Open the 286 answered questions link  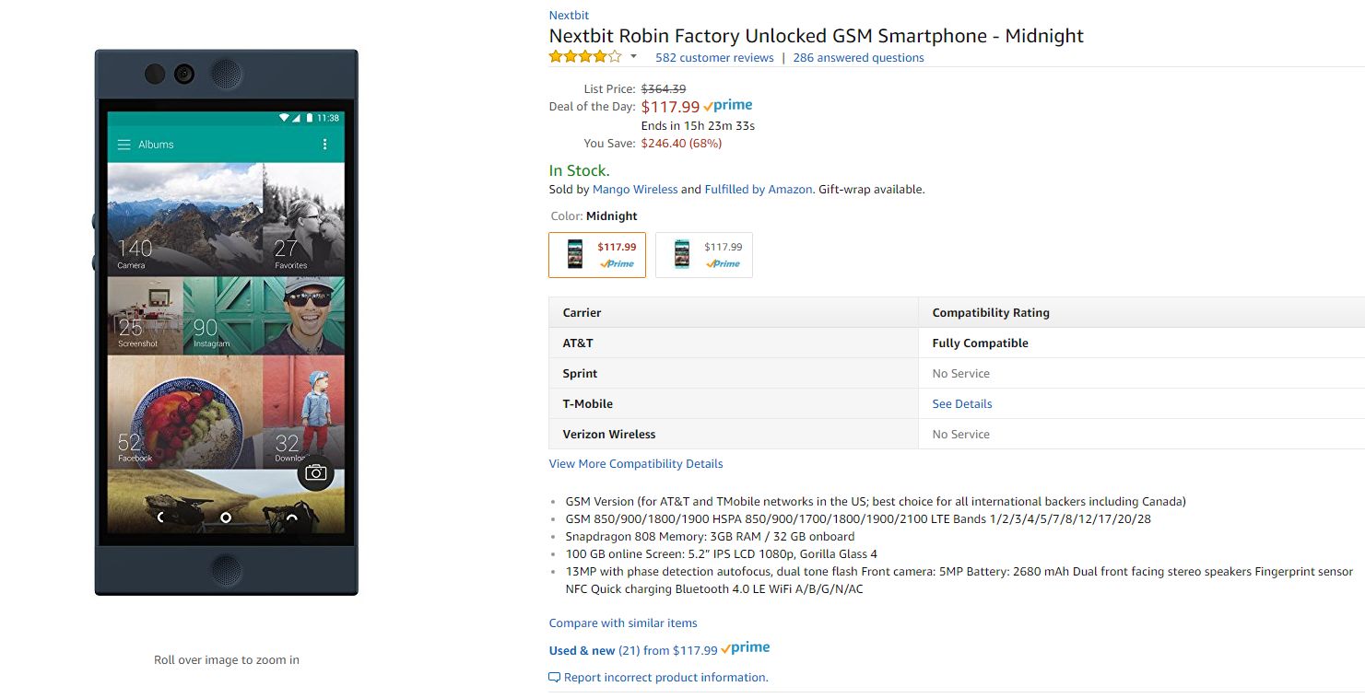point(858,58)
